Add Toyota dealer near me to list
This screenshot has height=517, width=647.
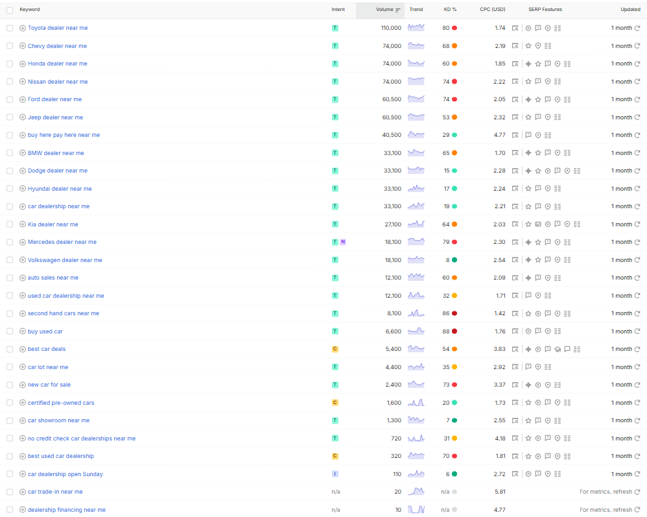[23, 28]
